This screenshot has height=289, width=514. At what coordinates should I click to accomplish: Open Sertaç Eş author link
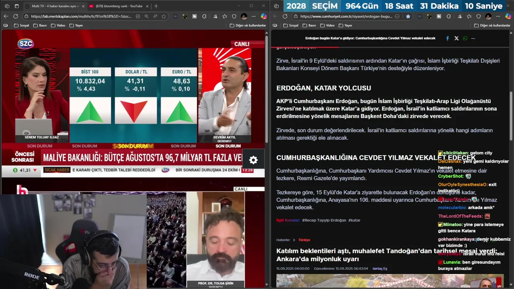[x=379, y=269]
